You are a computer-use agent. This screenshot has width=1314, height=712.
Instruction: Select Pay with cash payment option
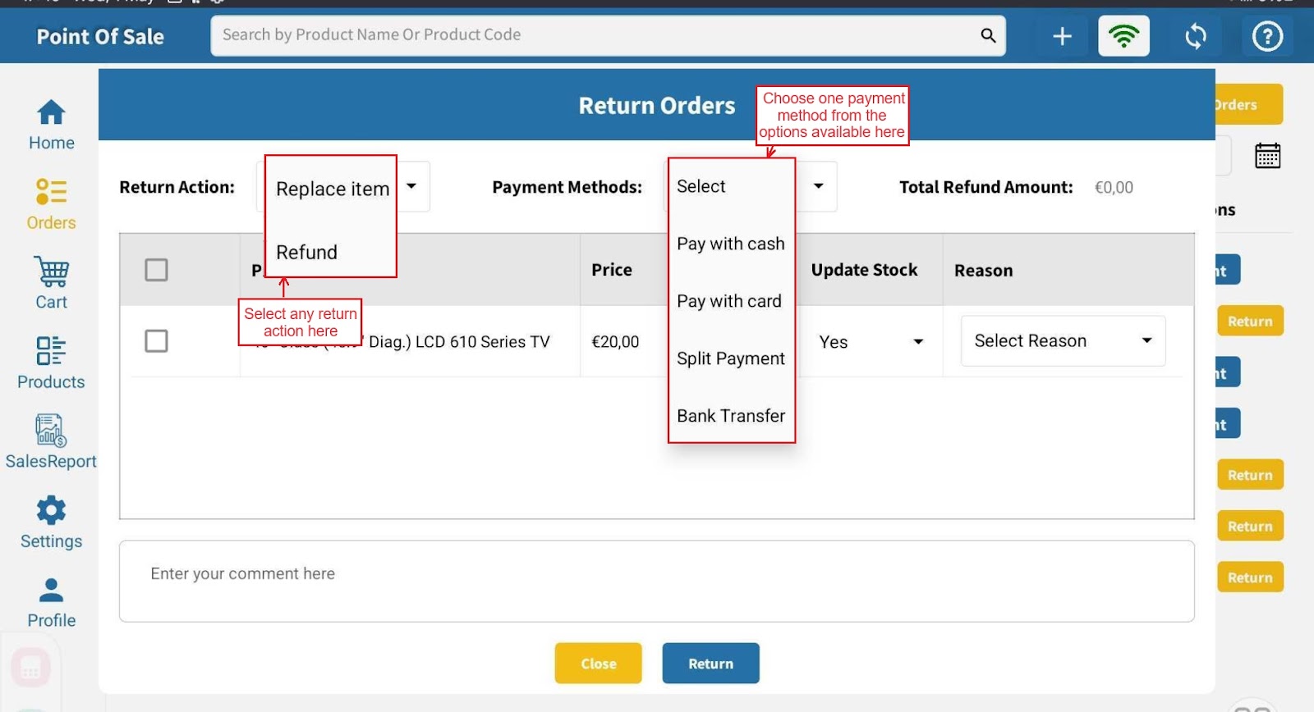[730, 244]
